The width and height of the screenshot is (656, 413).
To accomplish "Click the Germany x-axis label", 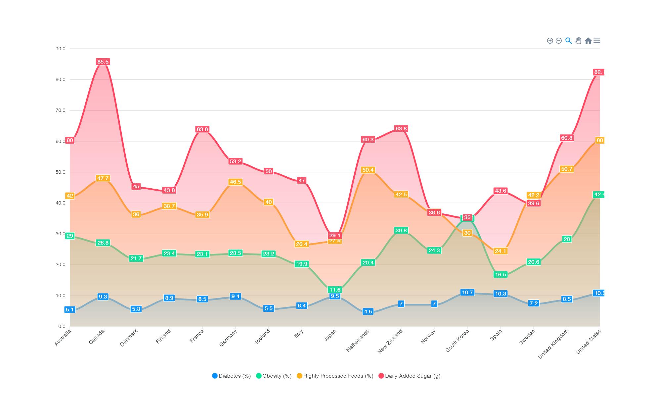I will (228, 338).
